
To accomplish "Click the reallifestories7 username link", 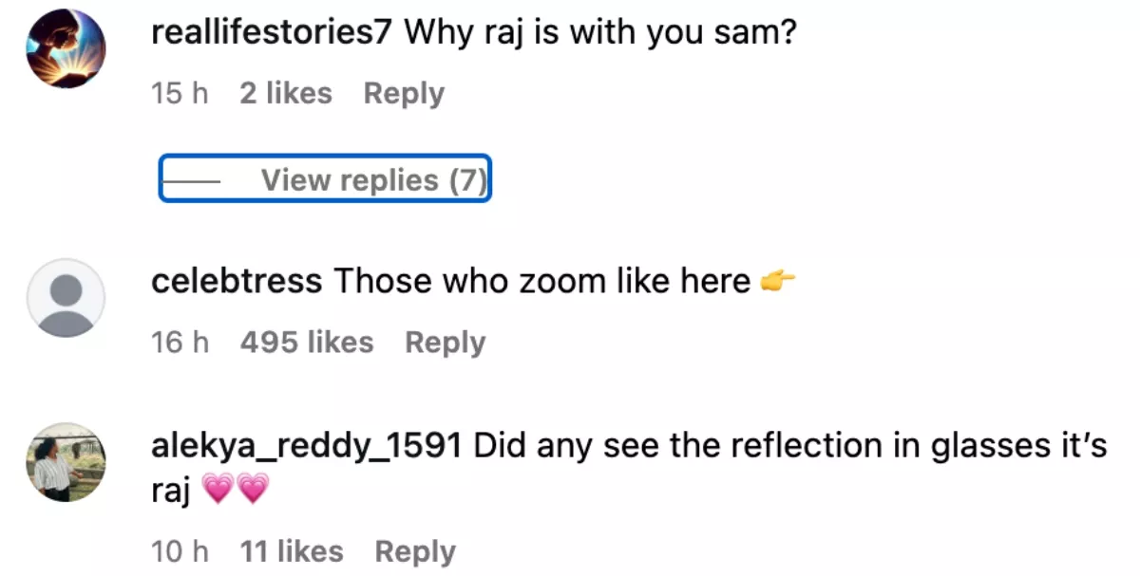I will 272,34.
